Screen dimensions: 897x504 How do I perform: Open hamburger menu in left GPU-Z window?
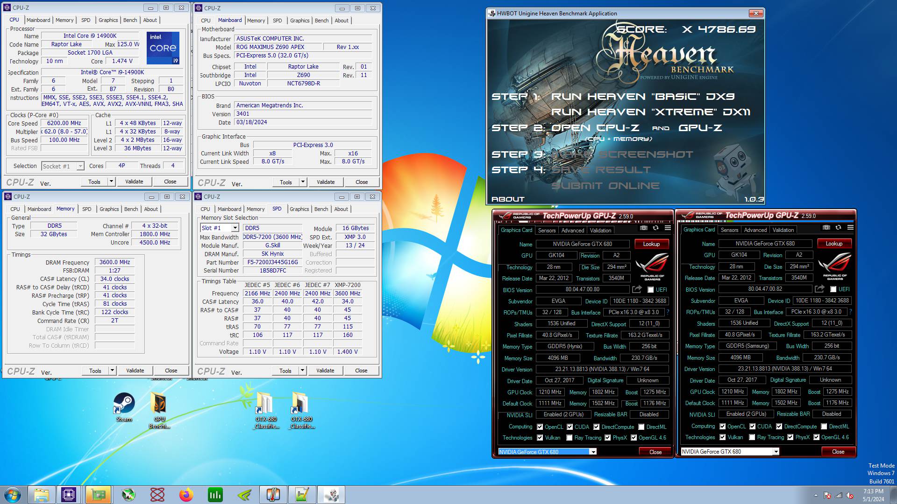point(668,228)
